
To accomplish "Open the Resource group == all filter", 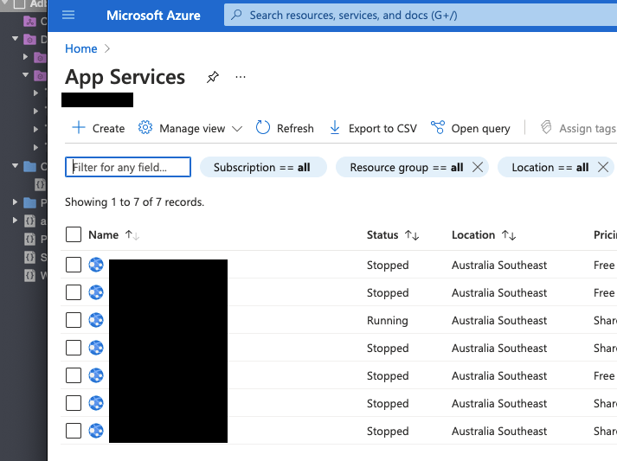I will [406, 167].
